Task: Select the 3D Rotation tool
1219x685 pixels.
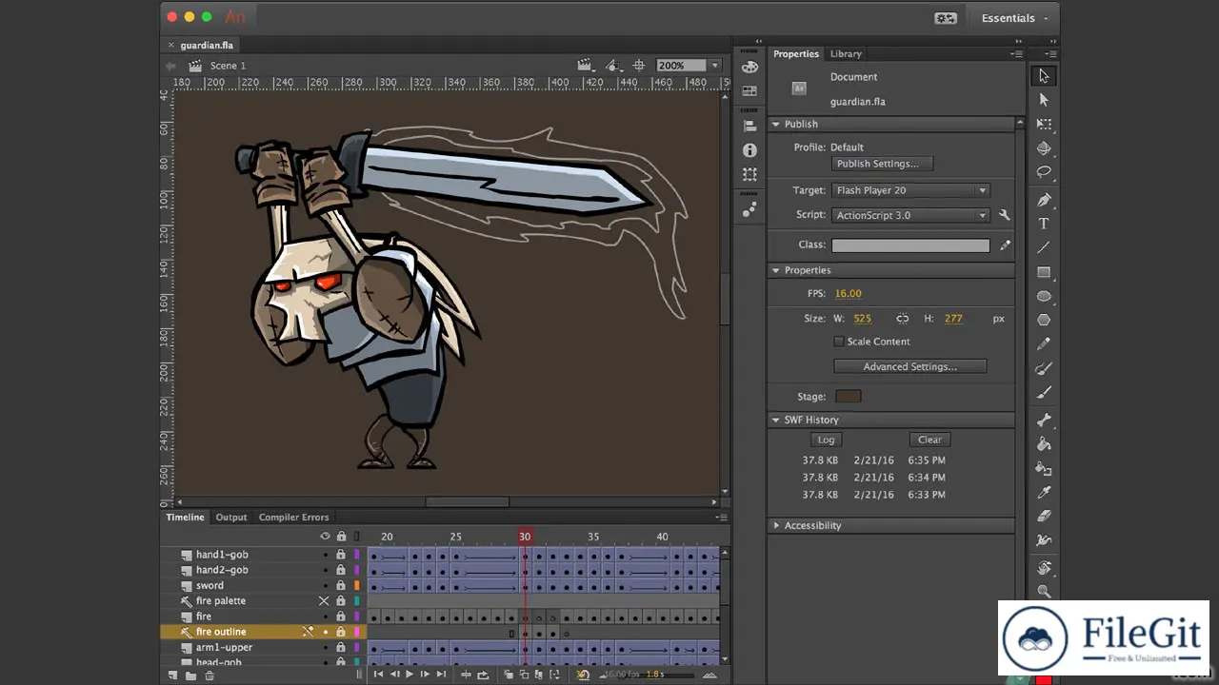Action: [x=1044, y=148]
